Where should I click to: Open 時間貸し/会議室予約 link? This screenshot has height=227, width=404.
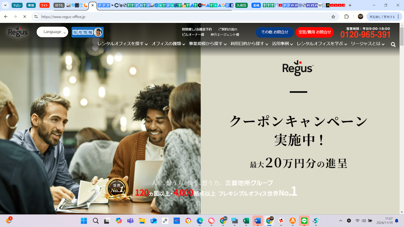click(197, 29)
